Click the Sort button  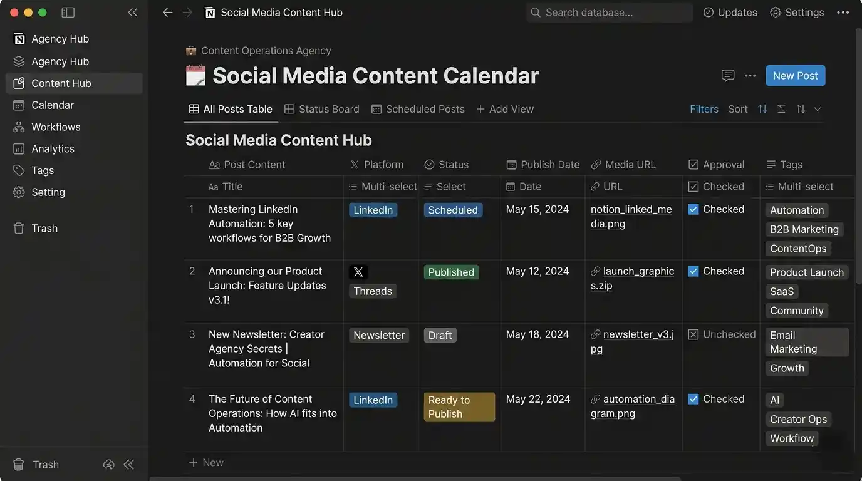(738, 109)
